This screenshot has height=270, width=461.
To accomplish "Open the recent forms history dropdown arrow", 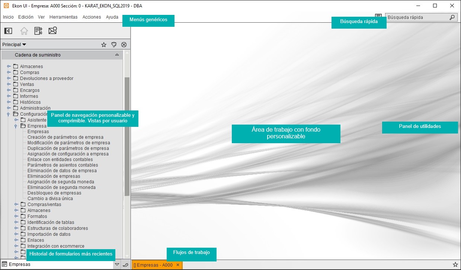I will coord(117,264).
